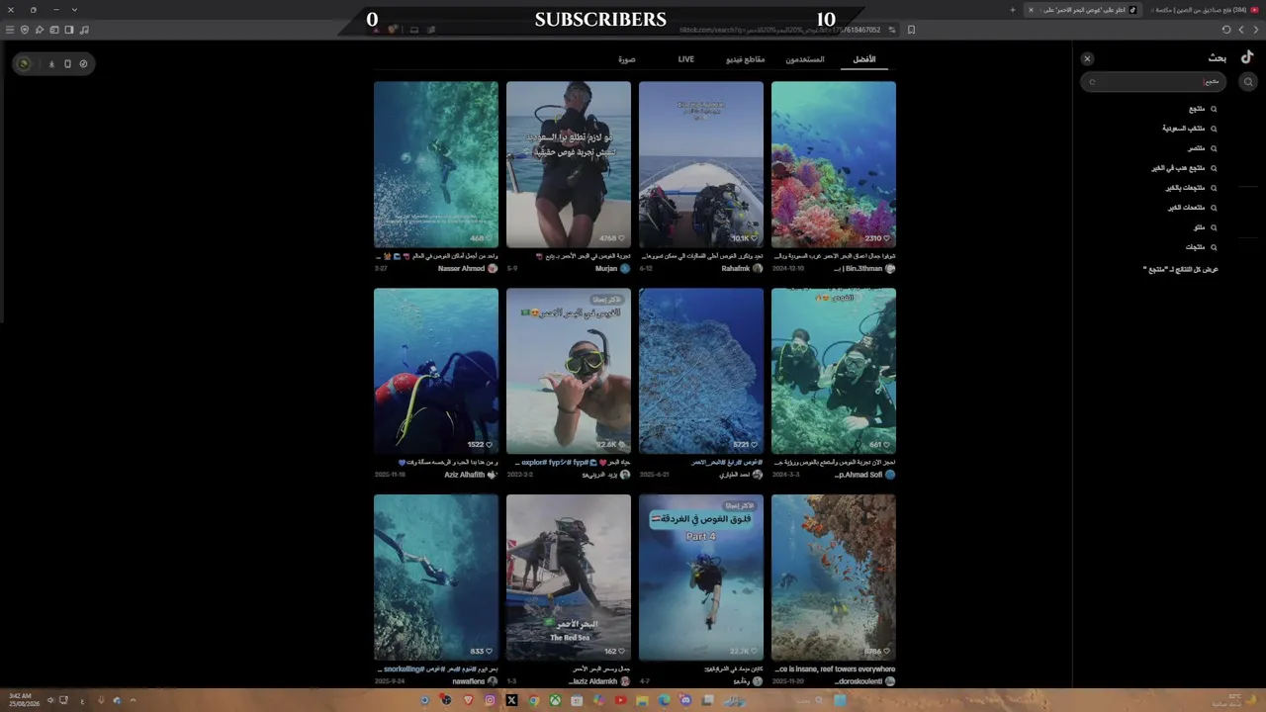Open Murjan's profile
Image resolution: width=1266 pixels, height=712 pixels.
tap(612, 269)
